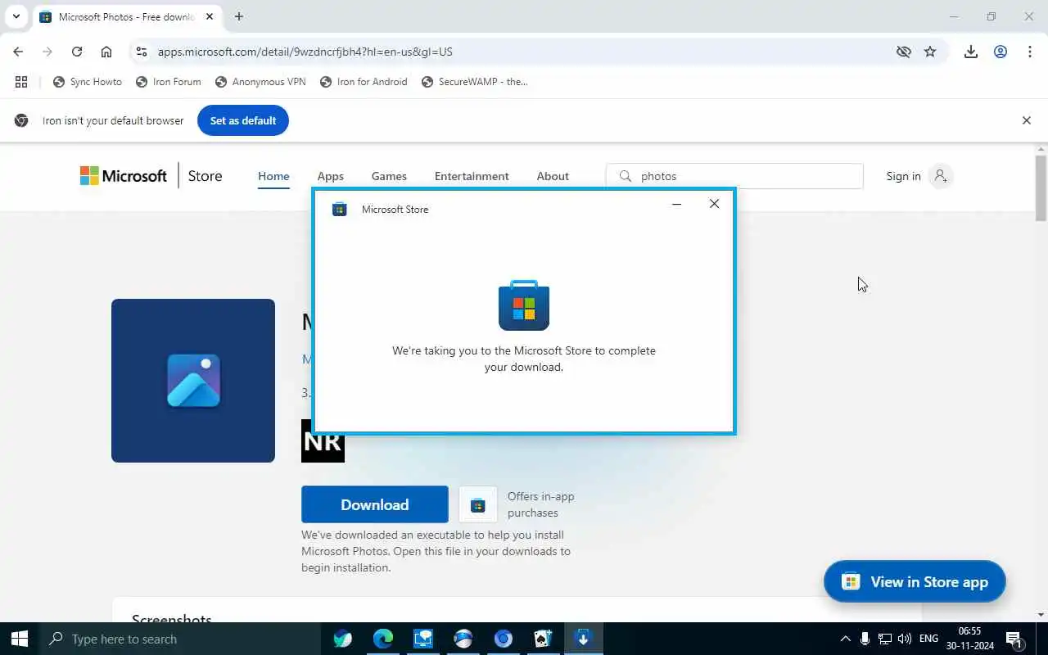Open the Windows Start menu
The image size is (1048, 655).
[20, 639]
